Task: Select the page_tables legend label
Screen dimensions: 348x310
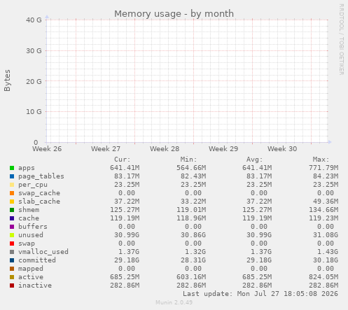Action: (41, 176)
